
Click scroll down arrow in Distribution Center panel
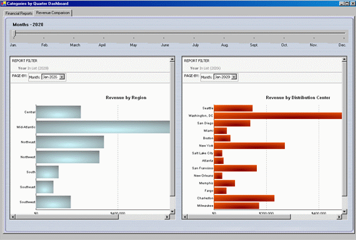tap(344, 211)
